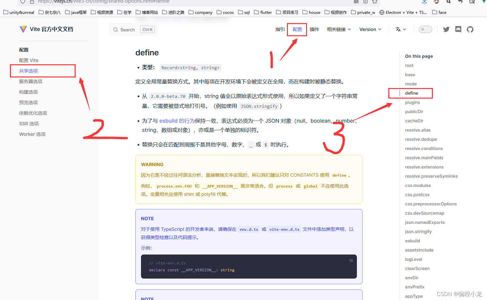
Task: Jump to mode in On this page
Action: click(411, 84)
